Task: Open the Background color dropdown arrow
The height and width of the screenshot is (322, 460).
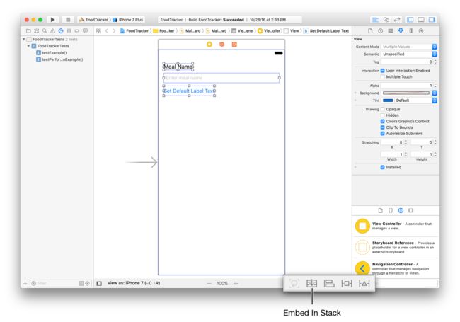Action: click(435, 93)
